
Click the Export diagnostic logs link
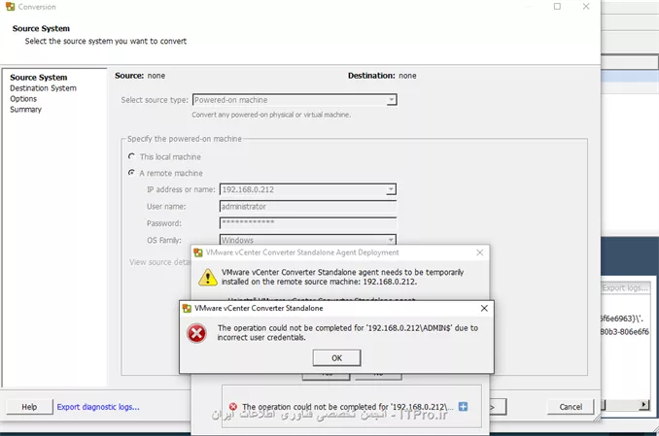98,407
